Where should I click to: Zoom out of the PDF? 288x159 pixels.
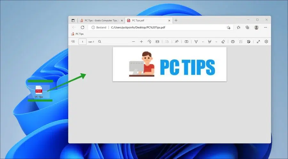[x=133, y=42]
